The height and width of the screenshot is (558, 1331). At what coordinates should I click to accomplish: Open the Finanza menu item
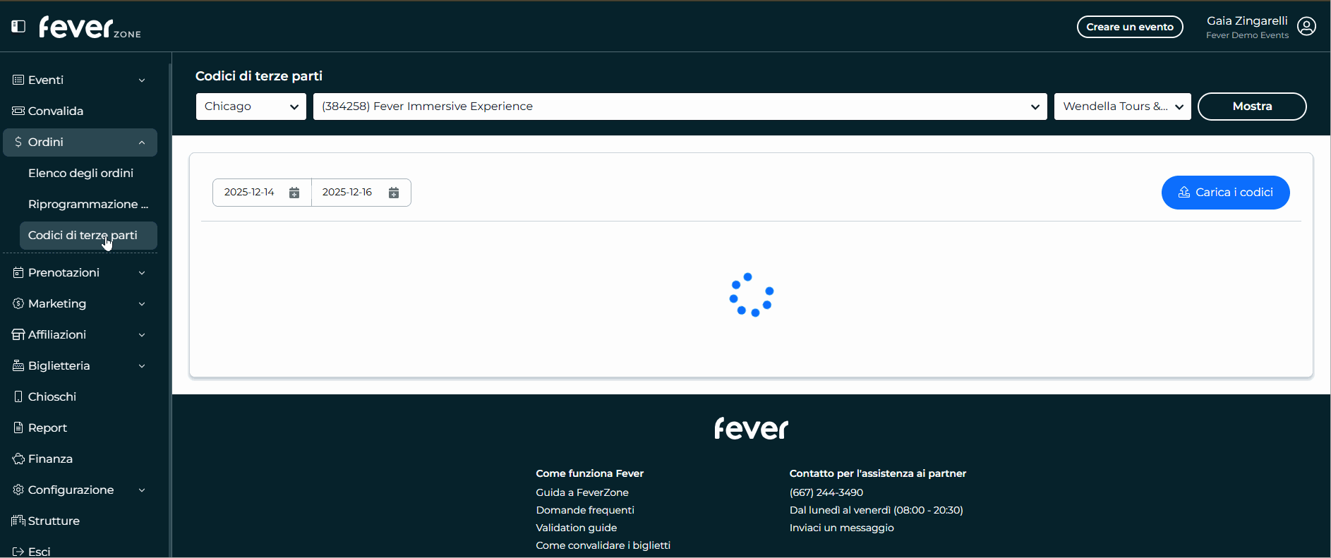80,459
